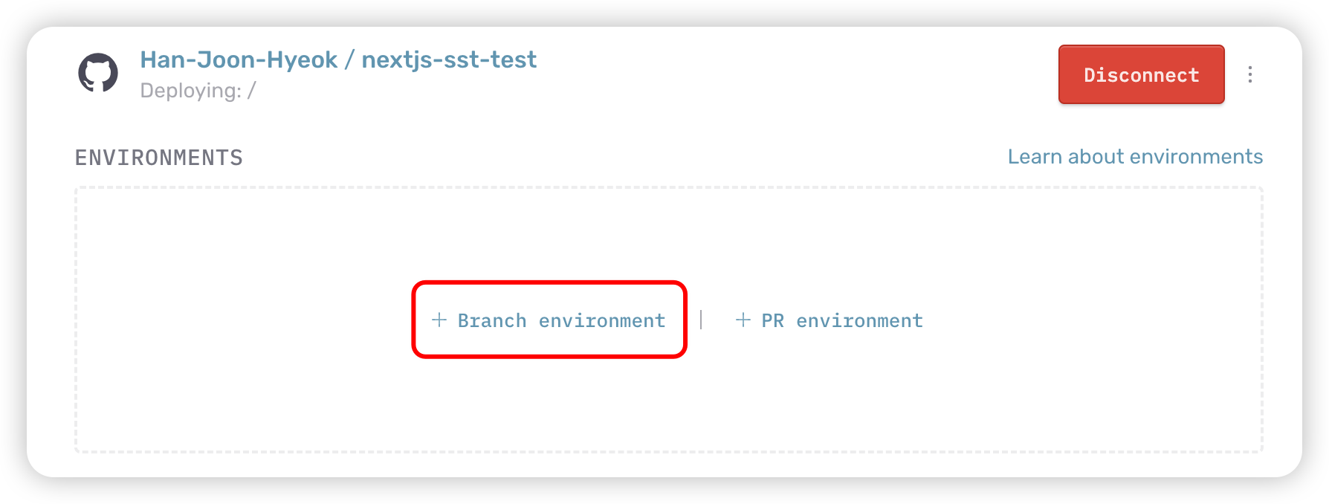
Task: Click the plus icon beside PR environment
Action: click(x=743, y=320)
